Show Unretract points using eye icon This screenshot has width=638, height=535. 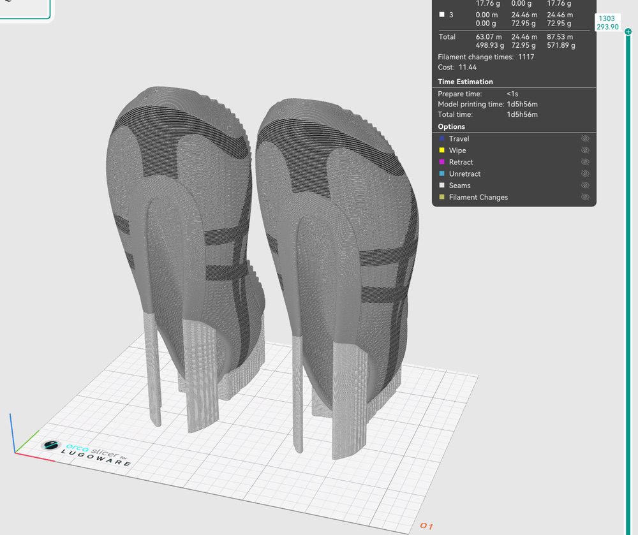[585, 173]
